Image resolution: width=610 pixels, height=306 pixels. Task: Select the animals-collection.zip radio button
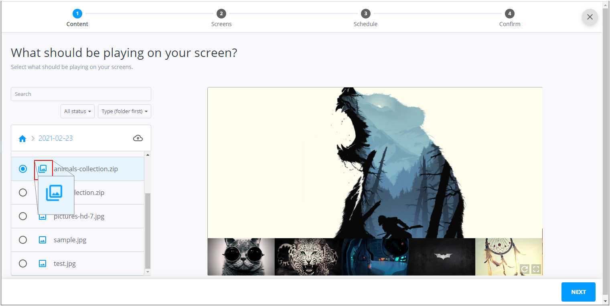[x=23, y=169]
